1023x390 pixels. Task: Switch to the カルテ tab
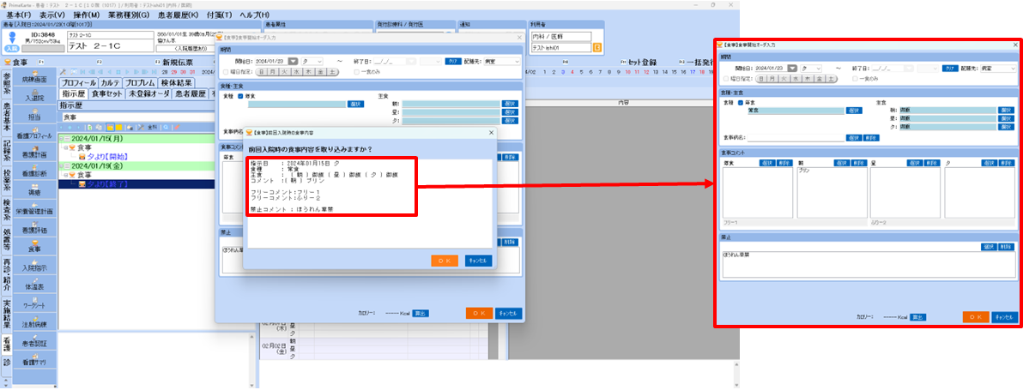pyautogui.click(x=110, y=82)
